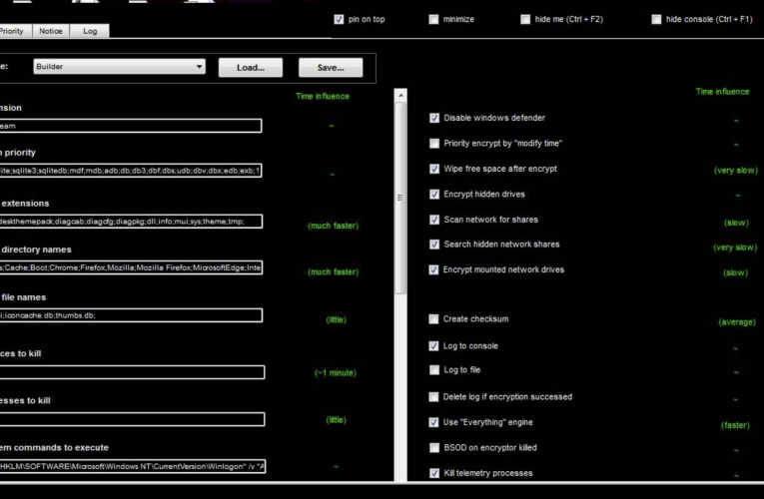Open the Builder dropdown list

click(120, 67)
